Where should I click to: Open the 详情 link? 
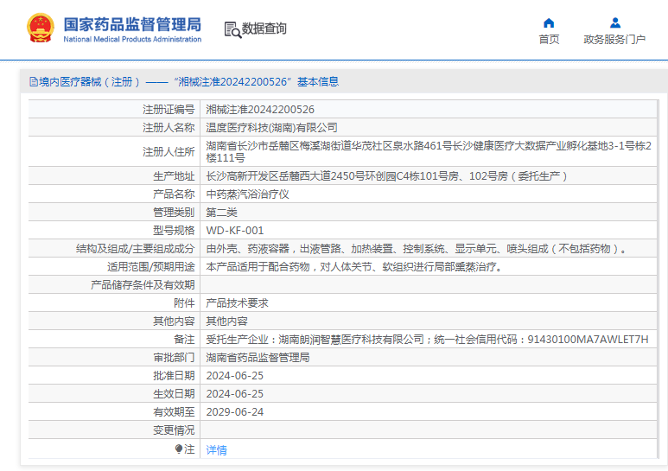point(216,449)
